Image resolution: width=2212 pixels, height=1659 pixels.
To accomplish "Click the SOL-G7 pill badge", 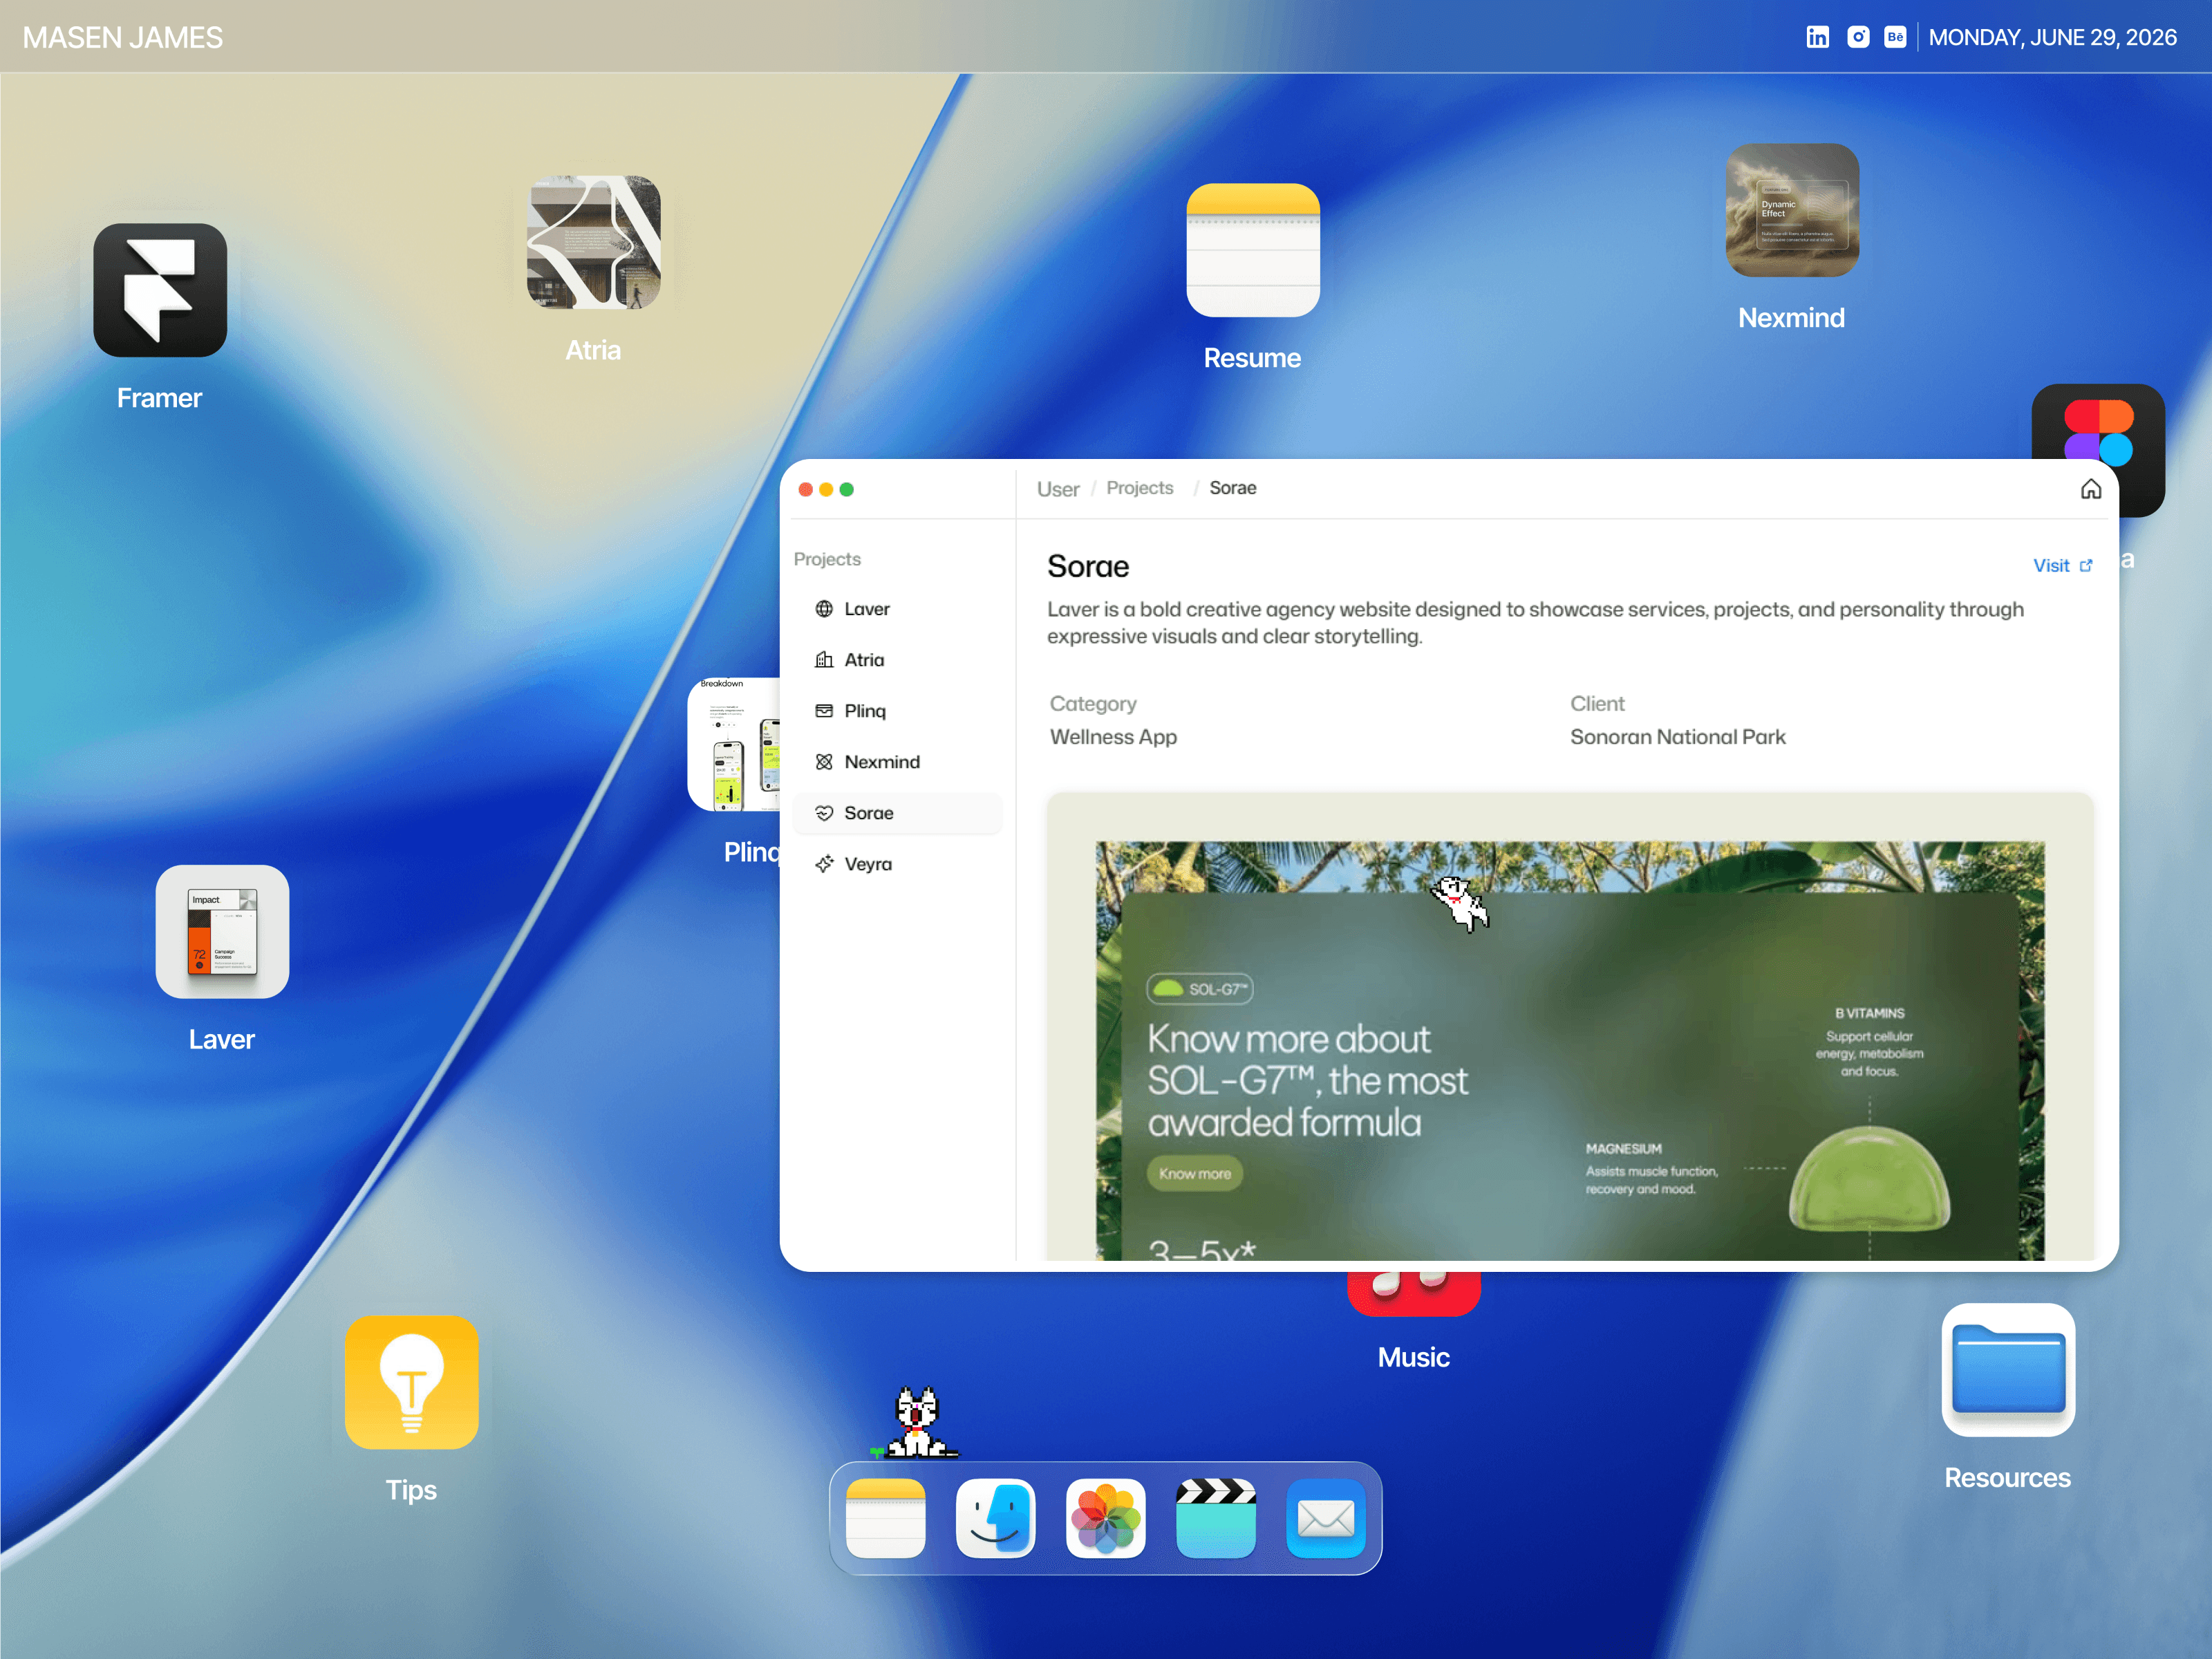I will pyautogui.click(x=1200, y=989).
